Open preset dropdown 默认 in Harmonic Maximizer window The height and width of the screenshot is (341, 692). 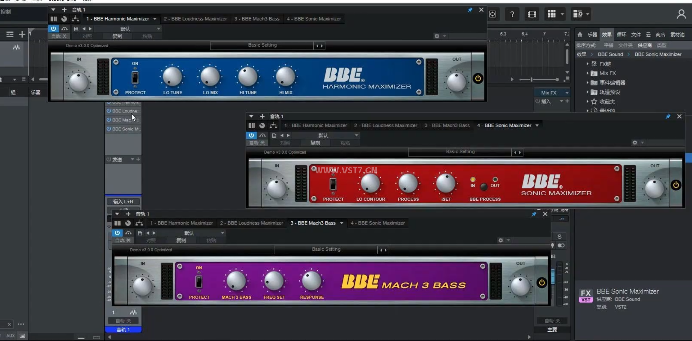pyautogui.click(x=127, y=29)
